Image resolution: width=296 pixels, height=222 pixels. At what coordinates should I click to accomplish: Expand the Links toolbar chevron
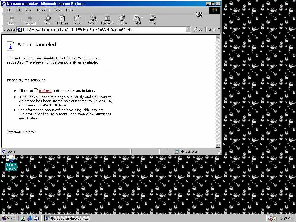(x=219, y=29)
